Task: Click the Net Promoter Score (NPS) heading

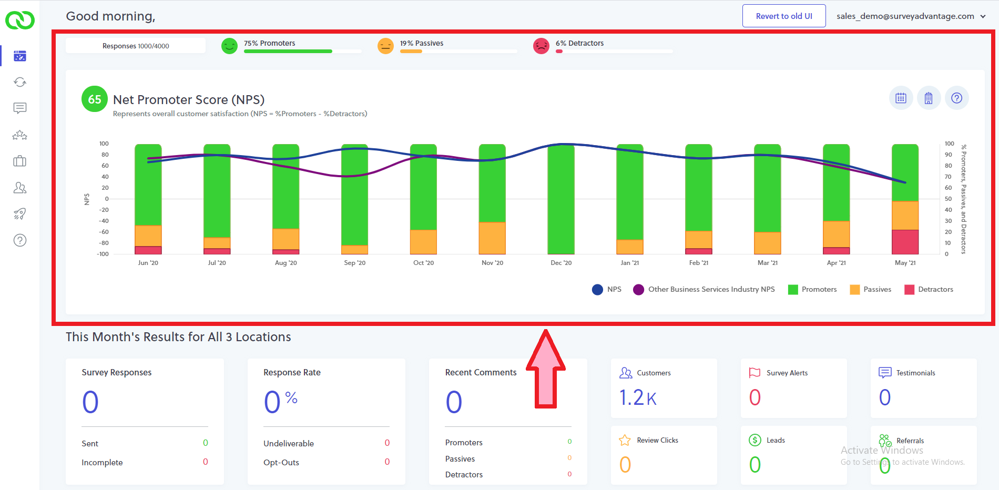Action: [x=189, y=100]
